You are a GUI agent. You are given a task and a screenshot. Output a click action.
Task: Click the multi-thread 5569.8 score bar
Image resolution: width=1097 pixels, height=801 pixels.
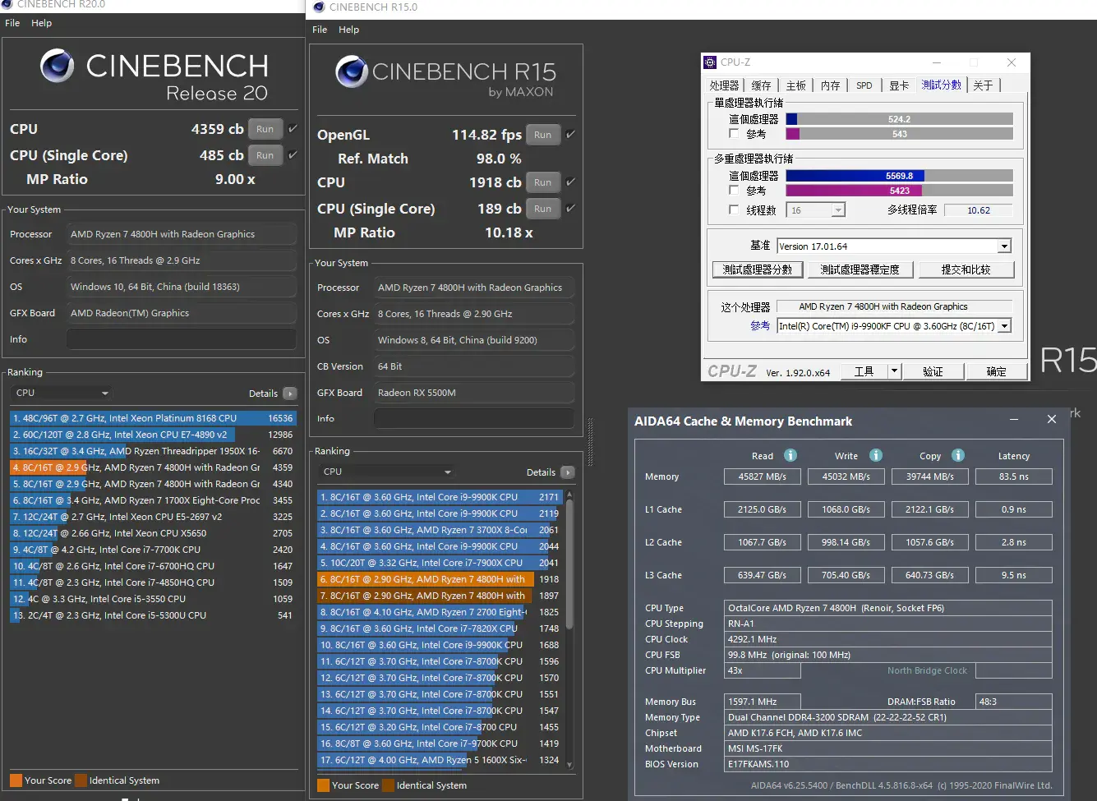click(899, 176)
